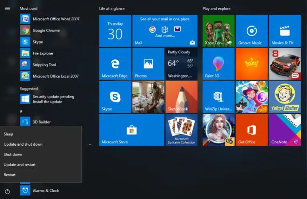Click the # letter section header
Viewport: 307px width, 199px height.
21,111
